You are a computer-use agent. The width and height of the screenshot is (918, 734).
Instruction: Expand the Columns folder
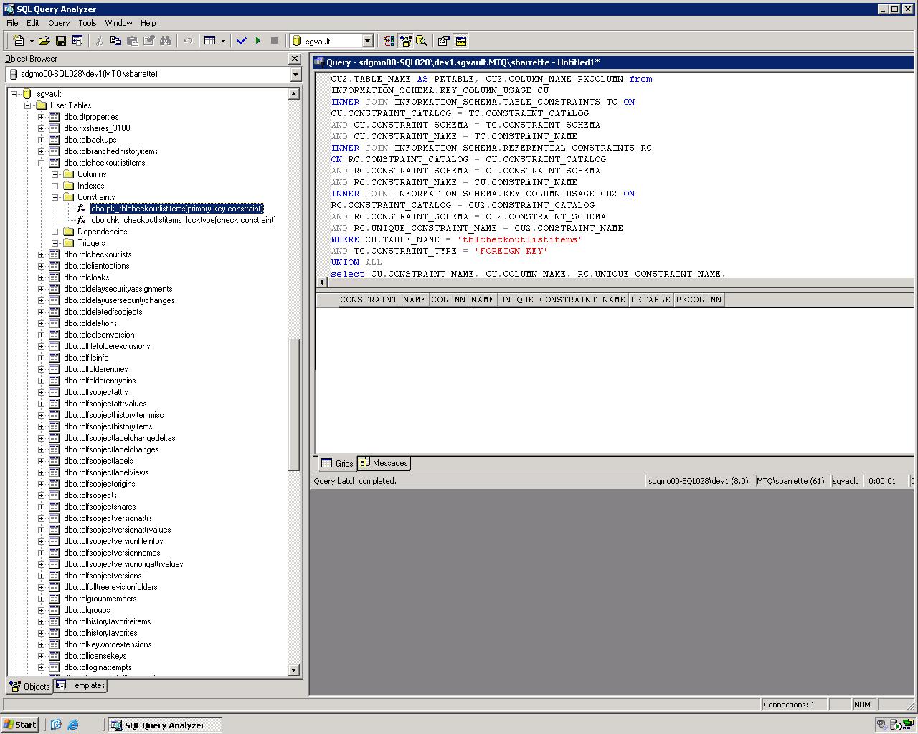coord(55,174)
